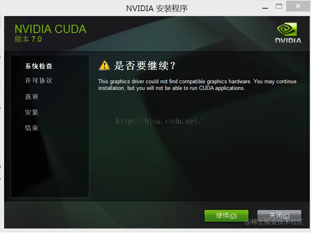Click the white NVIDIA wordmark below the emblem
The image size is (311, 233).
click(x=289, y=40)
